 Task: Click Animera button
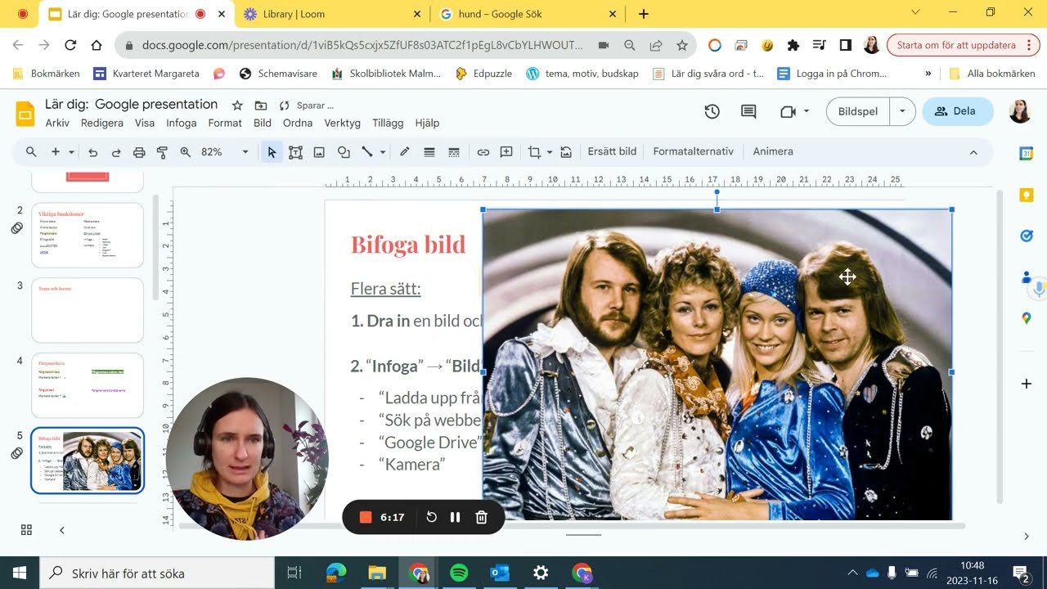coord(773,151)
